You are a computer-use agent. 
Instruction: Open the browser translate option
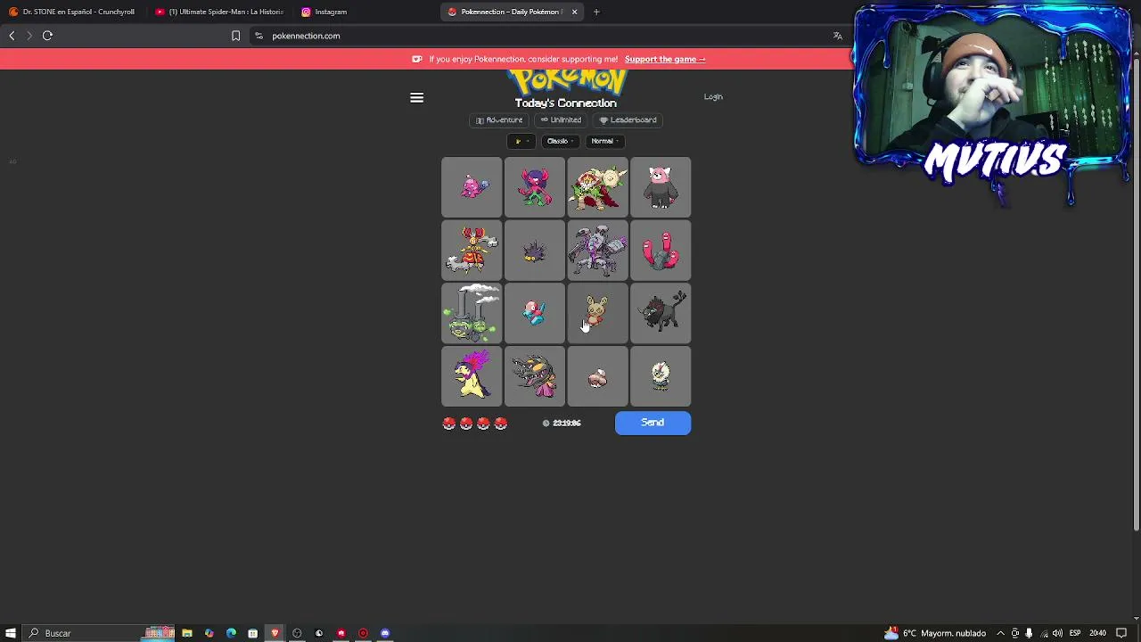(837, 36)
